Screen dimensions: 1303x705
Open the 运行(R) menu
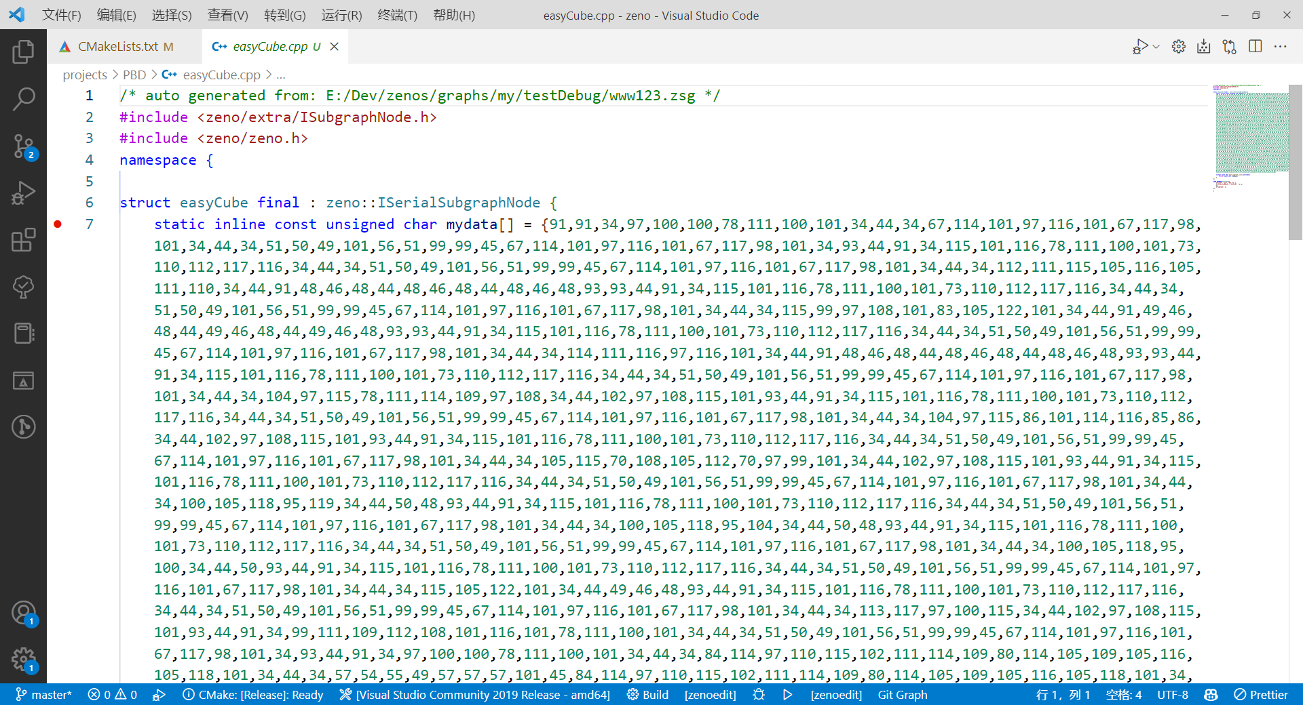coord(341,15)
